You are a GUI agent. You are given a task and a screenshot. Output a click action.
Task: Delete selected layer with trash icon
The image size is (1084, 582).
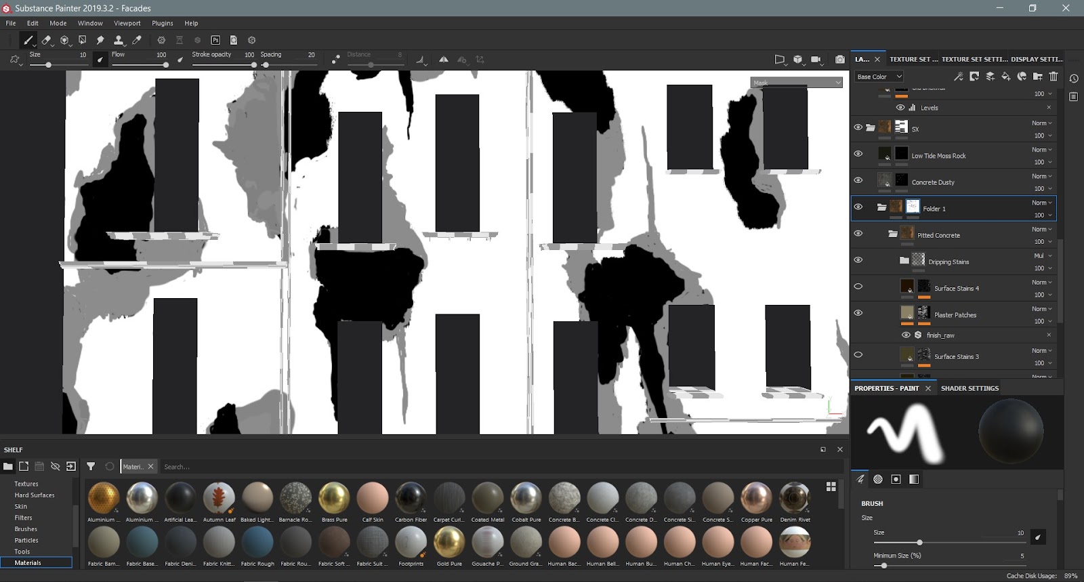pyautogui.click(x=1054, y=77)
